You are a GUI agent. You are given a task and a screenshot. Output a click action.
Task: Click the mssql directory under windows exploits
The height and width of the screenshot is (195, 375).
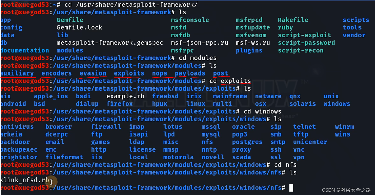pyautogui.click(x=211, y=126)
